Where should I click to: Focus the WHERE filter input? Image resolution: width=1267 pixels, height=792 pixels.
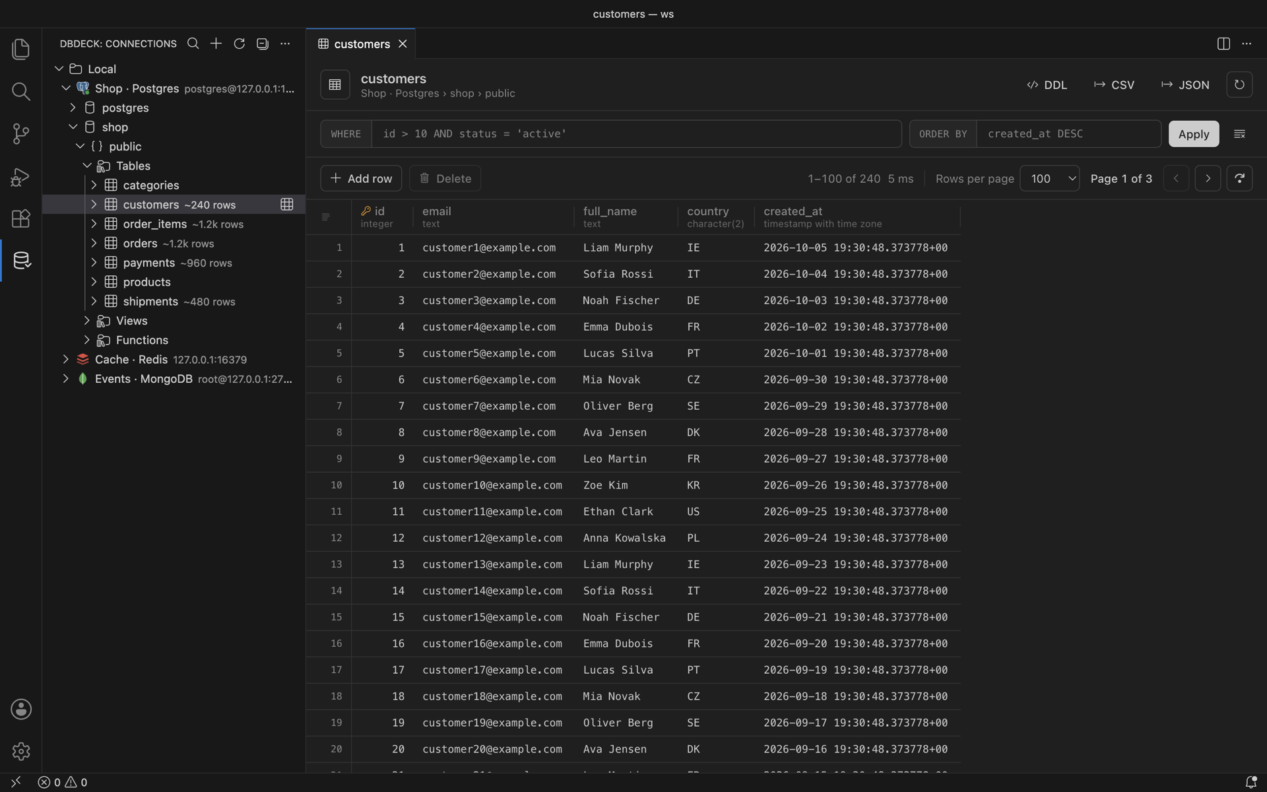636,134
